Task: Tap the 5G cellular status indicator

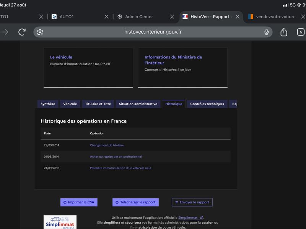Action: tap(293, 5)
